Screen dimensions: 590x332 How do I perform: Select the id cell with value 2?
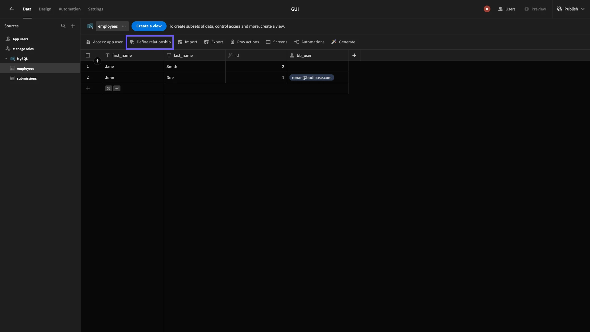[x=256, y=66]
